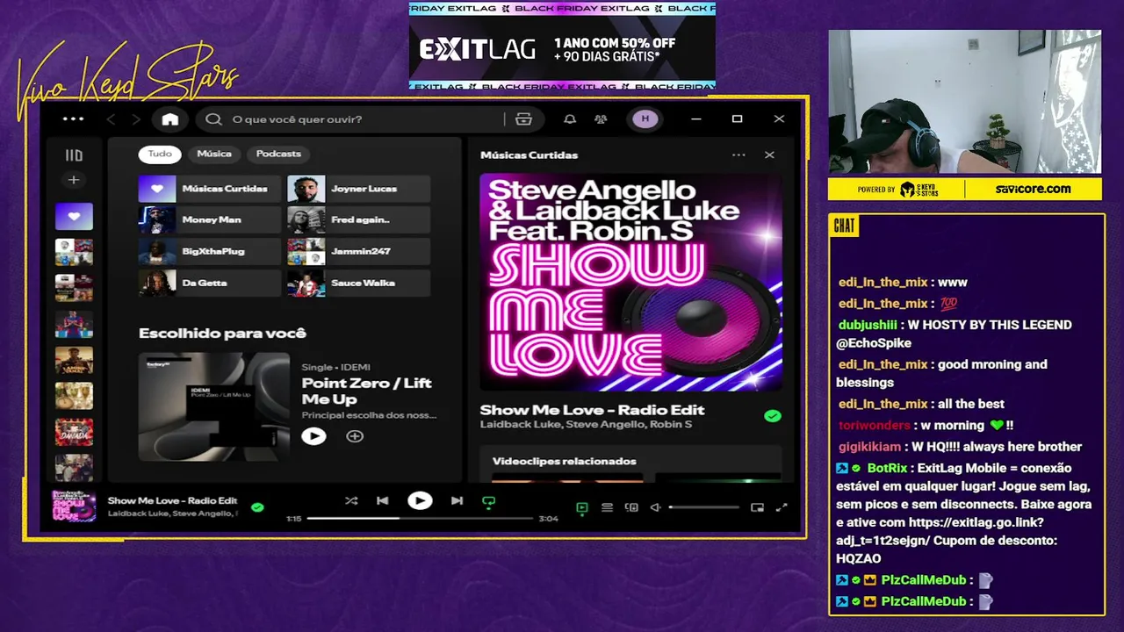Screen dimensions: 1124x632
Task: Open the Da Getta shortcut card
Action: [x=210, y=283]
